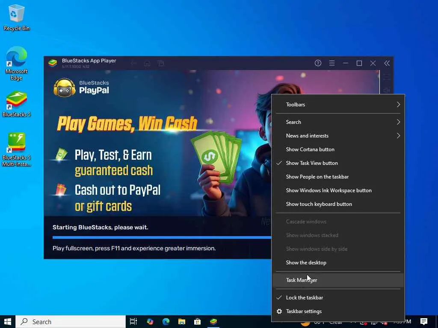
Task: Open Copilot from the taskbar
Action: [x=150, y=322]
